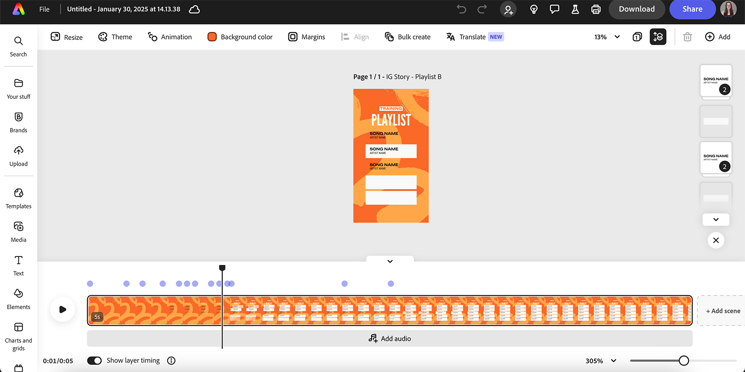
Task: Open the Background color swatch
Action: coord(212,37)
